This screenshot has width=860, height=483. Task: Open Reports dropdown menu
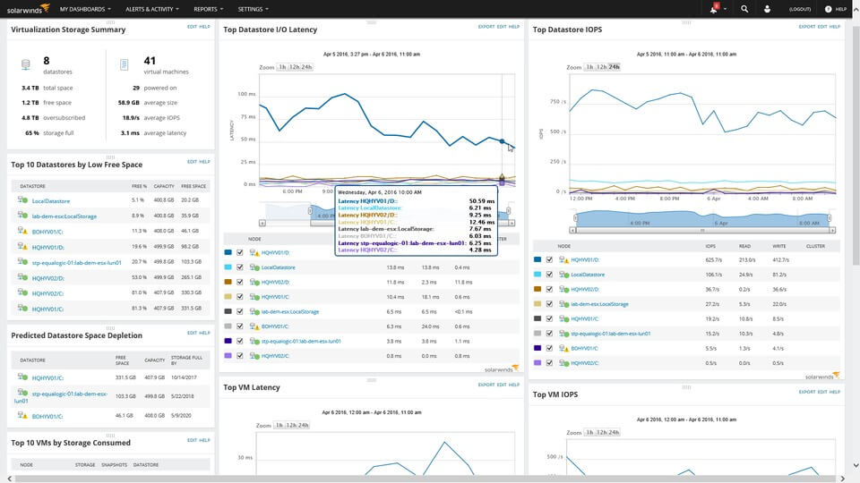pos(209,9)
